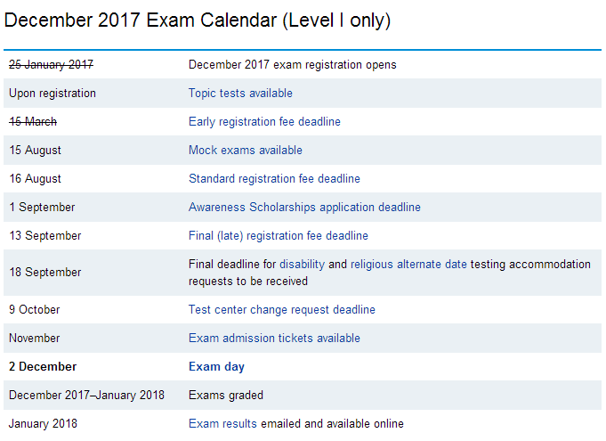Screen dimensions: 606x441
Task: Open the Topic tests available link
Action: (x=240, y=93)
